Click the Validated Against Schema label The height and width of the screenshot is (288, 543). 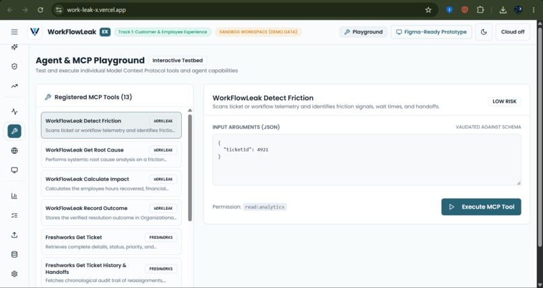point(488,127)
